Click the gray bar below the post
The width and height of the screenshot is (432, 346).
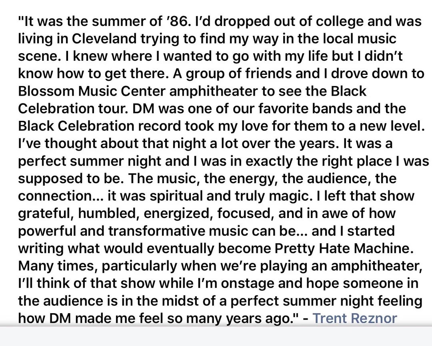(x=216, y=336)
